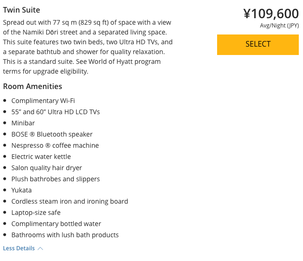The width and height of the screenshot is (303, 261).
Task: Click the upward chevron beside Less Details
Action: [x=40, y=248]
